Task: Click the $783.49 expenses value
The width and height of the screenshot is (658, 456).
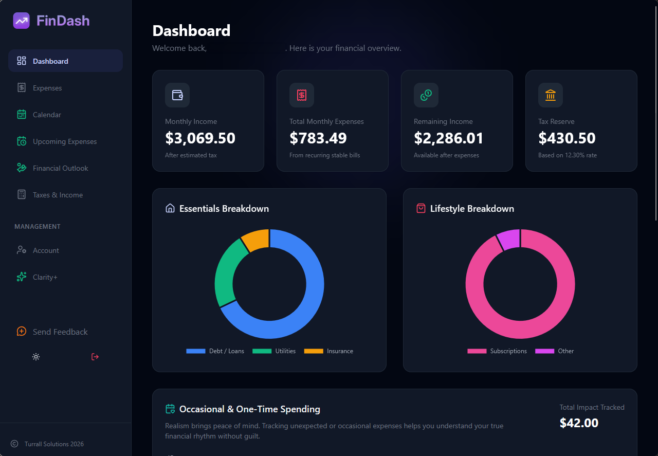Action: coord(318,138)
